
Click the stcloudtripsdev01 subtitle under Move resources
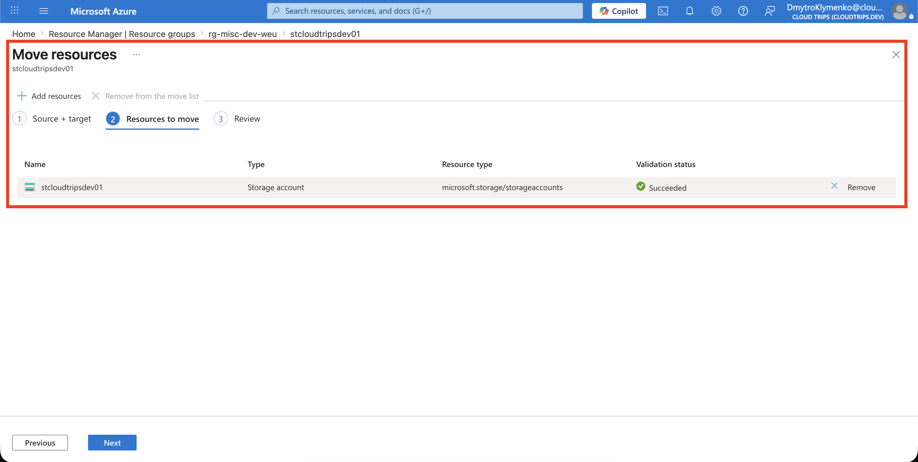pyautogui.click(x=43, y=68)
